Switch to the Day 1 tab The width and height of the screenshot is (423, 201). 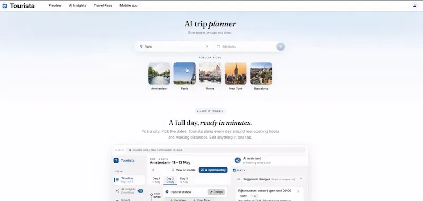156,180
